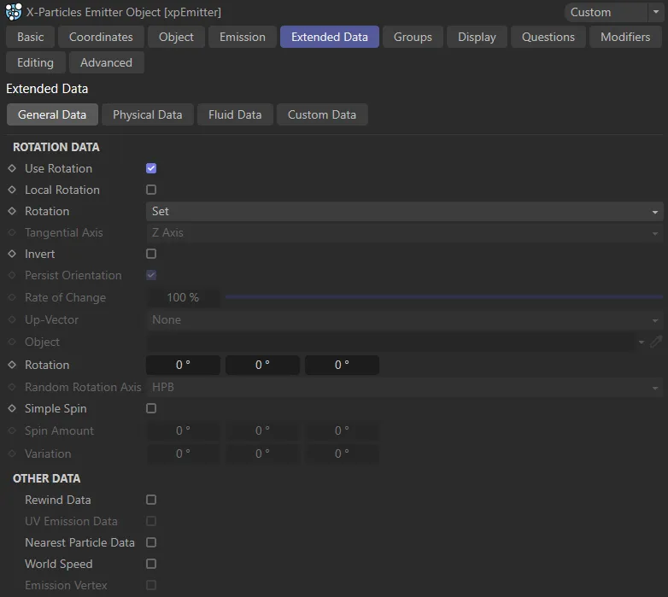Enable the World Speed checkbox

point(151,564)
